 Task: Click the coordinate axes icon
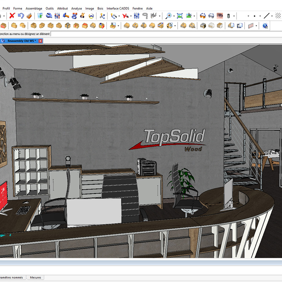point(102,16)
